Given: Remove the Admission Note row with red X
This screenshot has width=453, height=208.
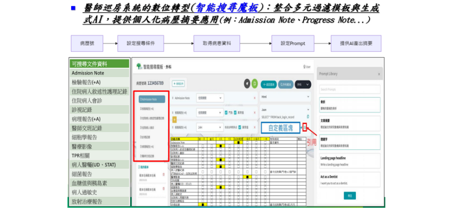Looking at the screenshot, I should coord(255,98).
